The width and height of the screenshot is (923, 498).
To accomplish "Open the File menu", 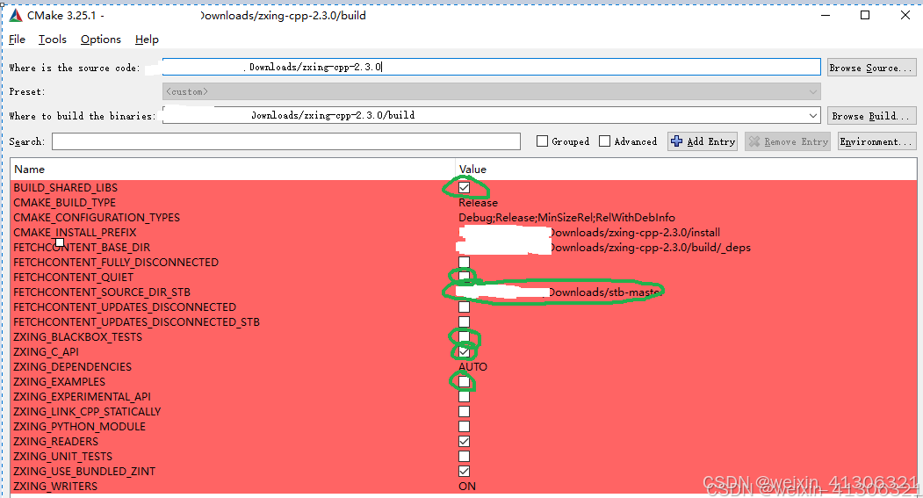I will tap(17, 40).
